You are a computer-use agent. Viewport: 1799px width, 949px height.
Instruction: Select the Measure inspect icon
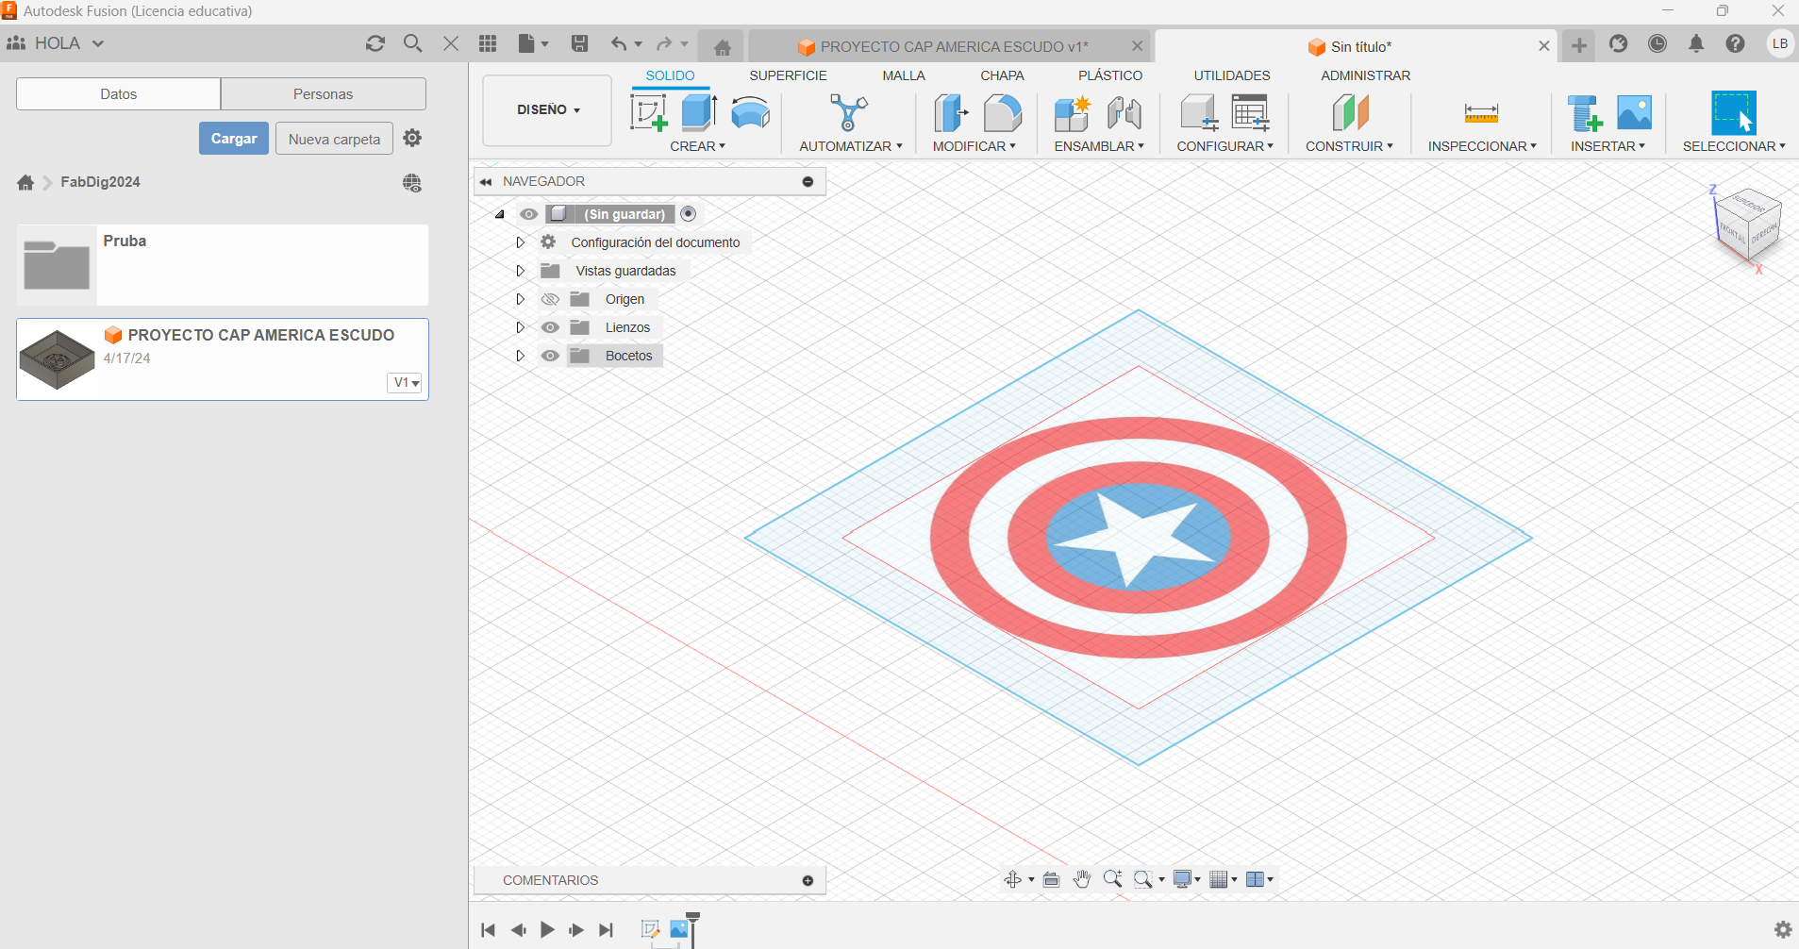pyautogui.click(x=1481, y=113)
